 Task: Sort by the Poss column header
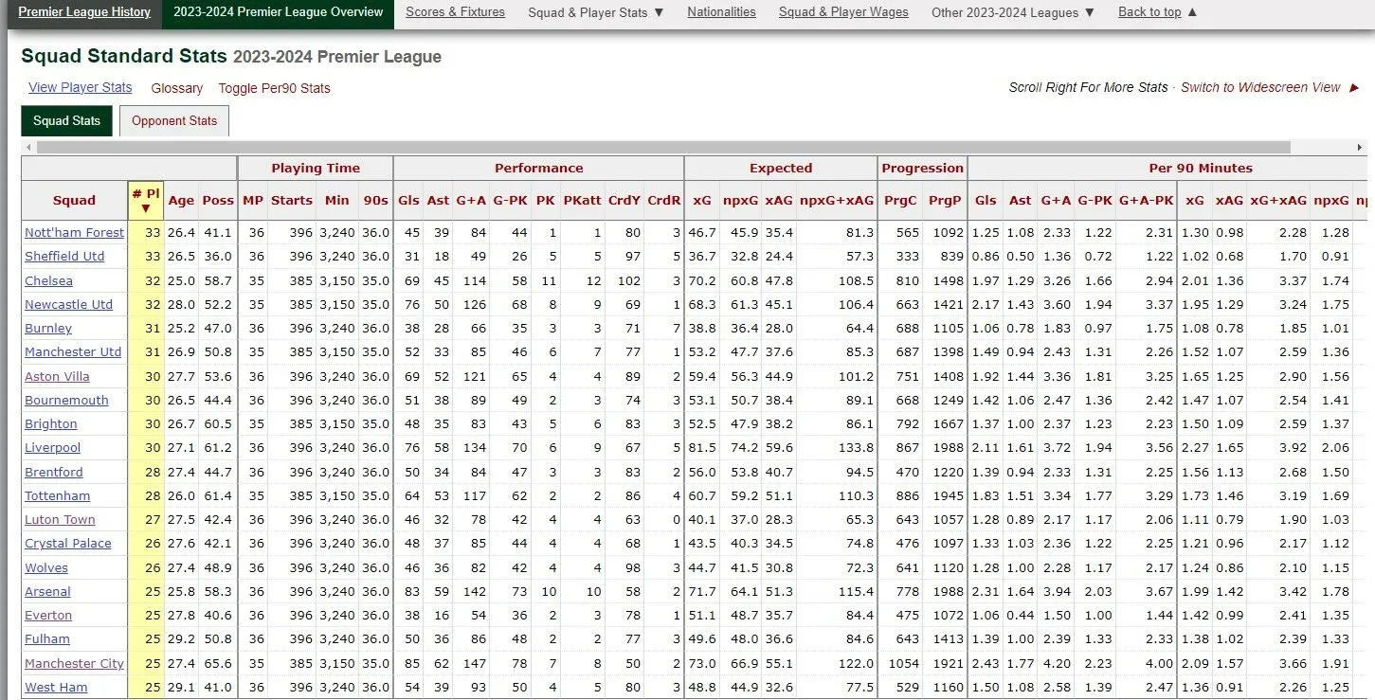pos(217,200)
